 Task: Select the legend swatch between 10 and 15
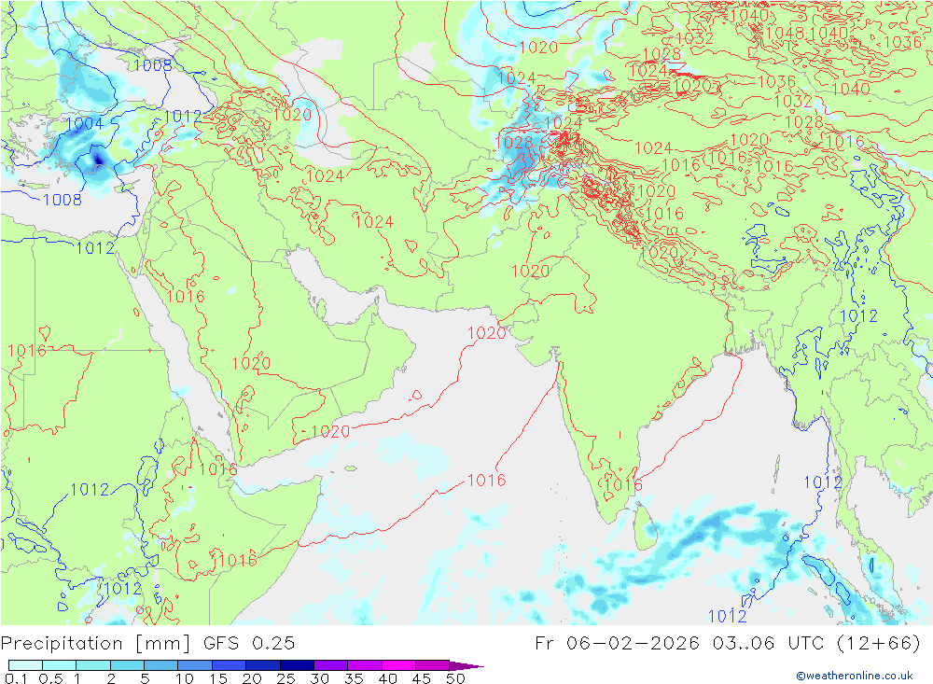tap(195, 665)
